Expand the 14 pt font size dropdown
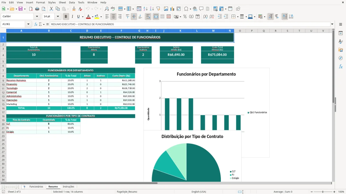 point(58,17)
